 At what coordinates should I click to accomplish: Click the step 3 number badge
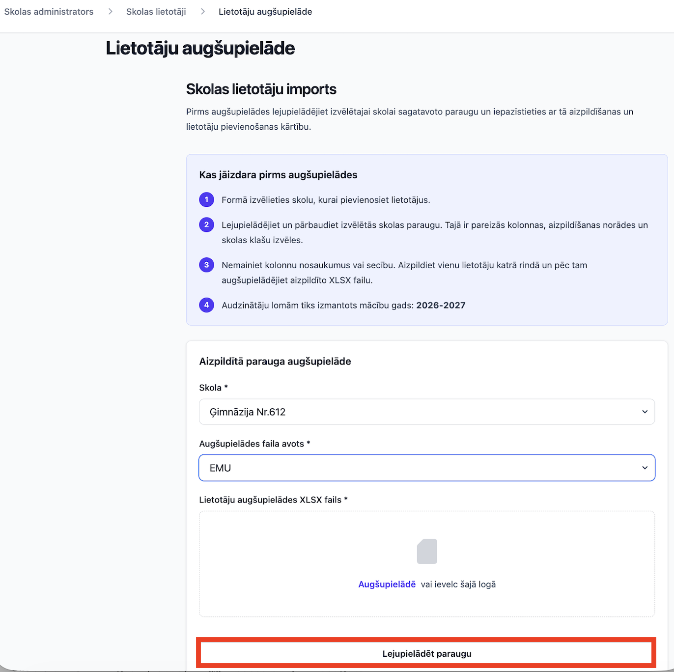pos(206,265)
